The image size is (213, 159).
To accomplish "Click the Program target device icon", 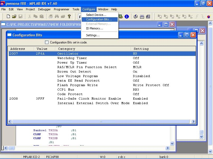I will click(x=160, y=16).
